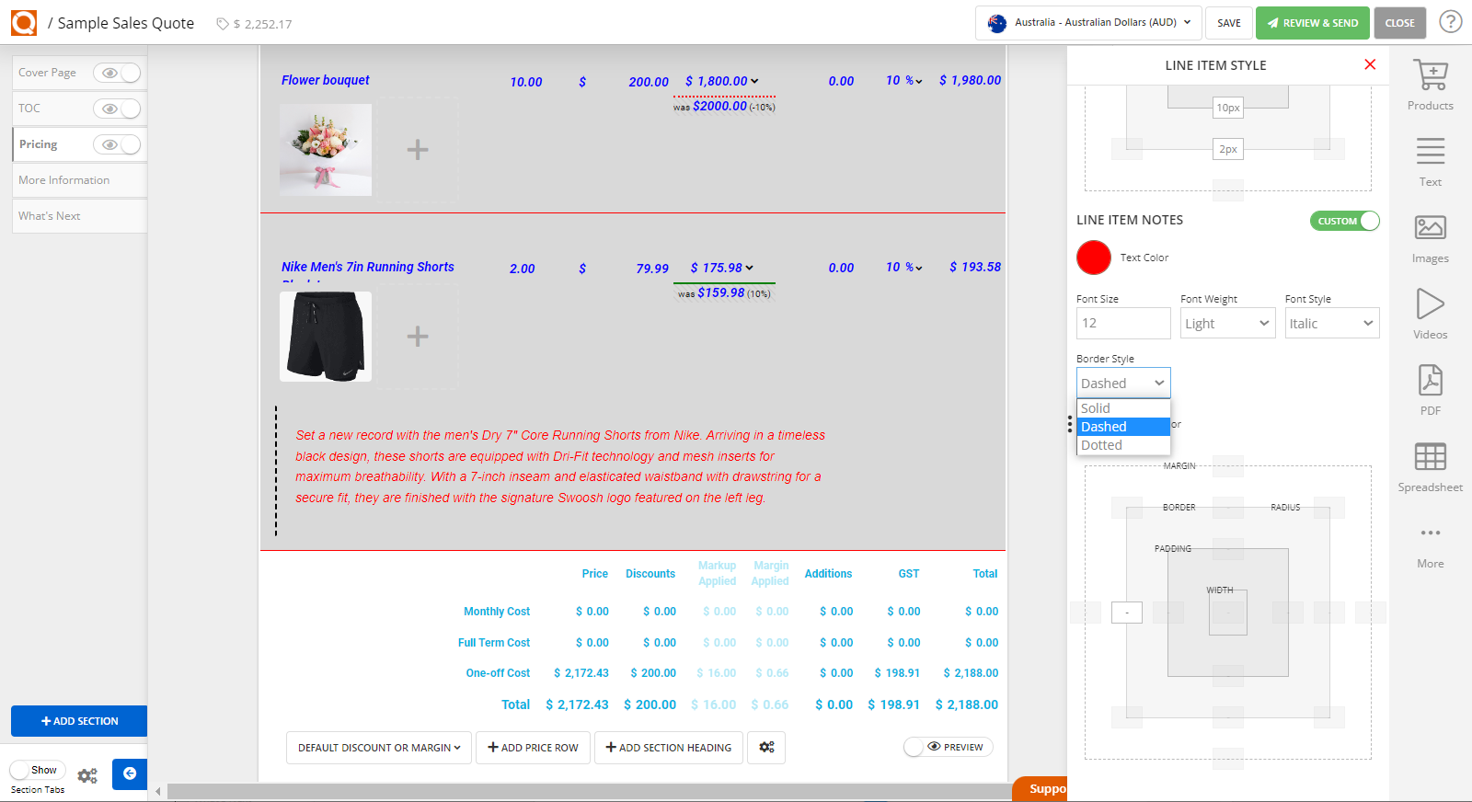The height and width of the screenshot is (802, 1472).
Task: Click the help question mark icon
Action: [1451, 21]
